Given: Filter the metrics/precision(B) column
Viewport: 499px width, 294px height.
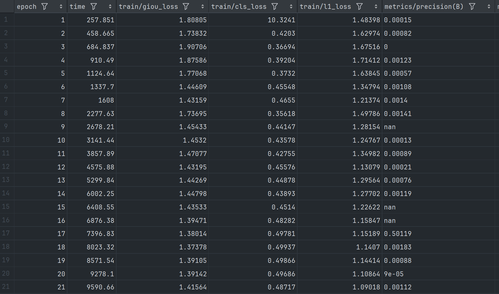Looking at the screenshot, I should point(472,6).
